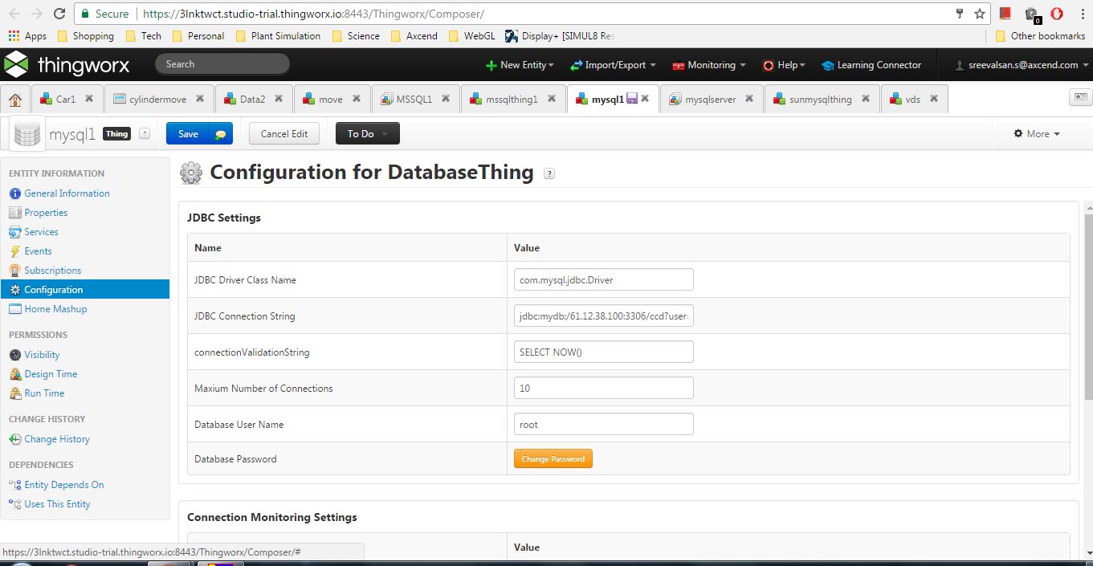The image size is (1093, 566).
Task: Click save disk icon on mysql1 tab
Action: click(632, 99)
